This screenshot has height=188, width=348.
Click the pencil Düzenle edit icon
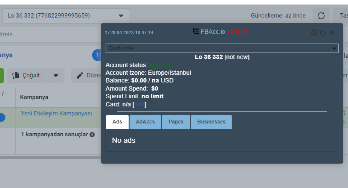pos(80,76)
